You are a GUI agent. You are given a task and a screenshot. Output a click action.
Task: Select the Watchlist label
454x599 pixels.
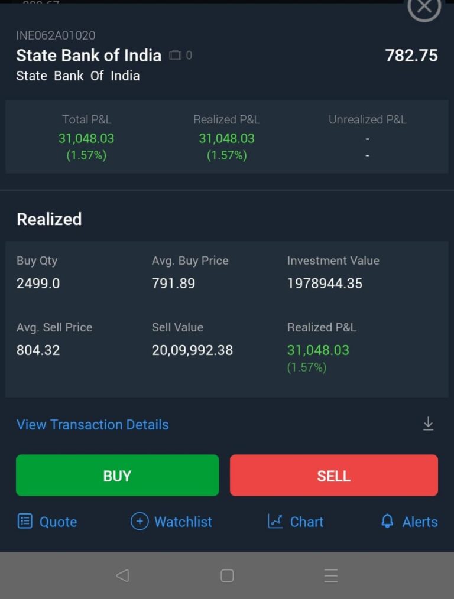(x=183, y=522)
